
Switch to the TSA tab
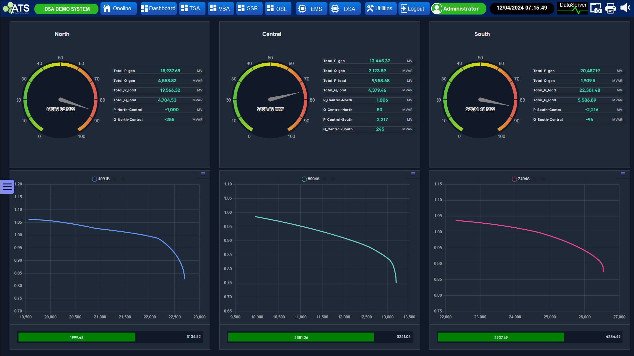[x=191, y=9]
